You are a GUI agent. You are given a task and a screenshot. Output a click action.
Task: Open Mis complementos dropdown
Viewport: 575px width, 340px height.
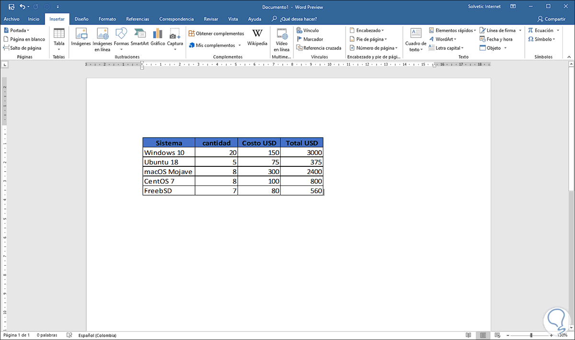(x=215, y=45)
